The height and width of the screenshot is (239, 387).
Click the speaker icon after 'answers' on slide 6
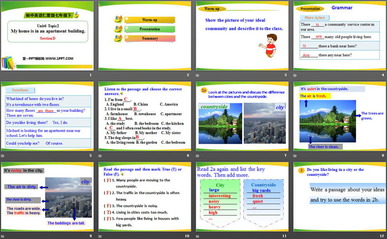122,94
